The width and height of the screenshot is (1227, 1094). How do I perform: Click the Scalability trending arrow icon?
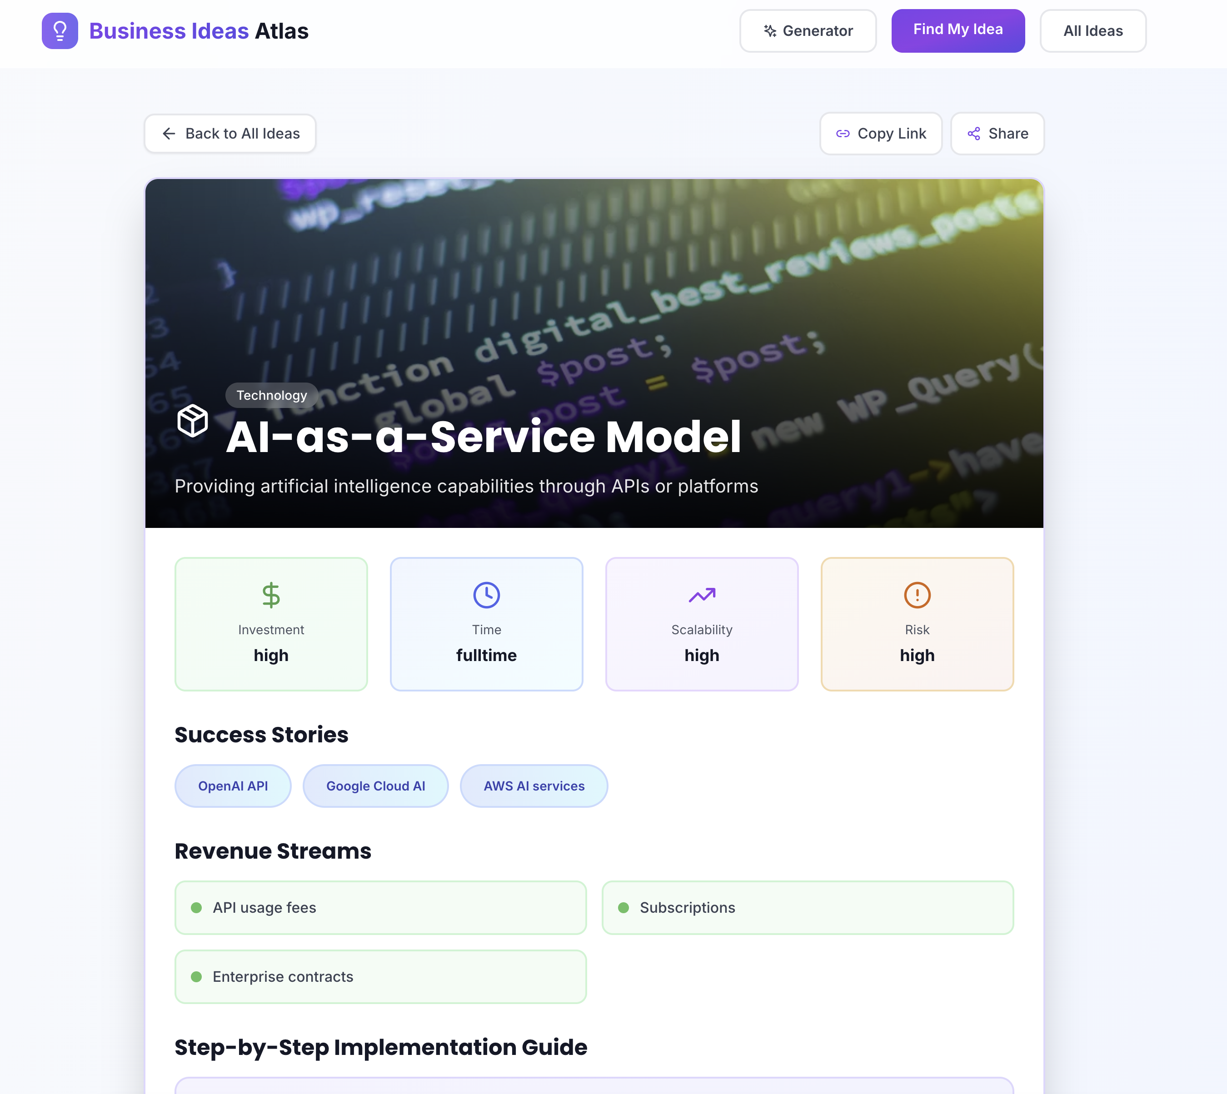pyautogui.click(x=702, y=595)
